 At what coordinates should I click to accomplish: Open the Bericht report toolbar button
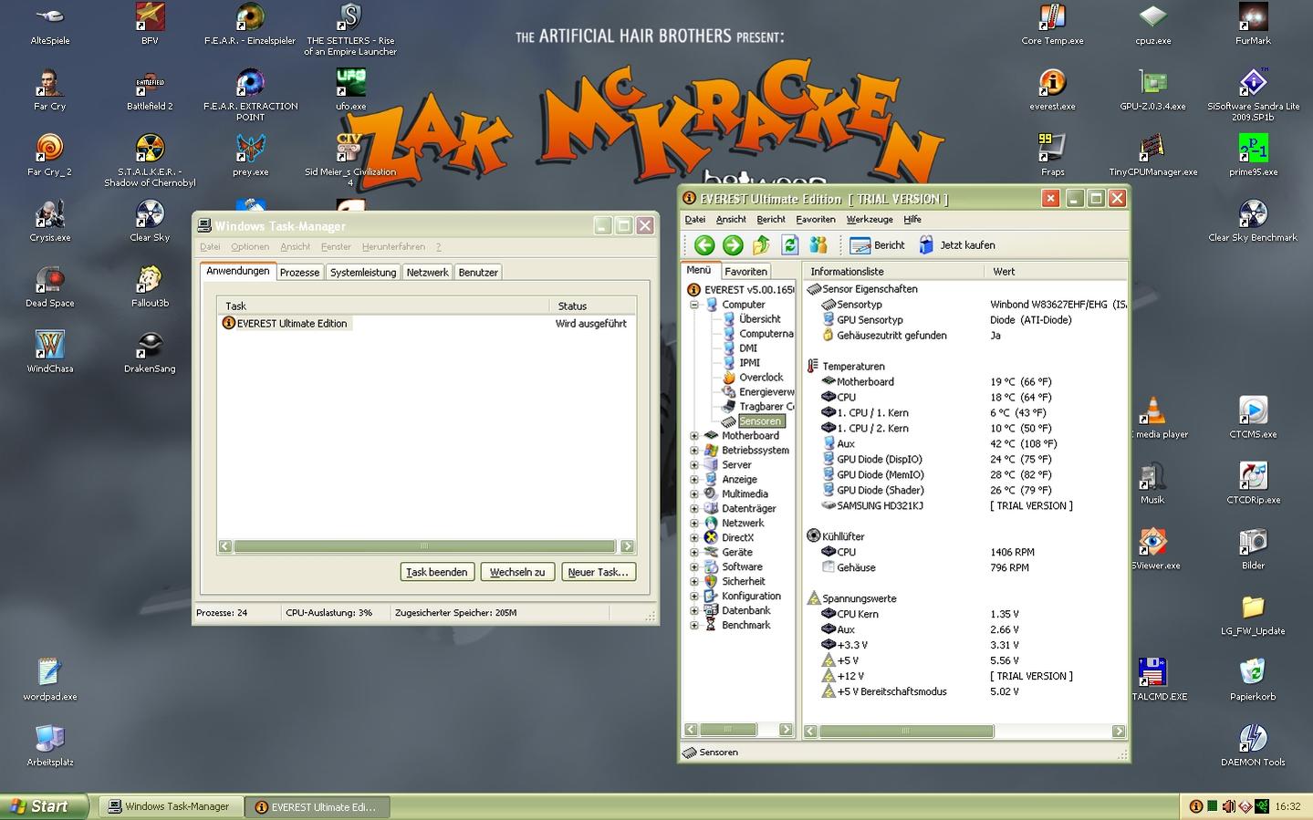tap(877, 244)
